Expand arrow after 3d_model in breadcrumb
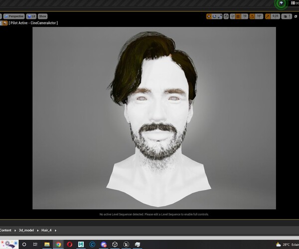Viewport: 299px width, 249px height. (x=38, y=231)
